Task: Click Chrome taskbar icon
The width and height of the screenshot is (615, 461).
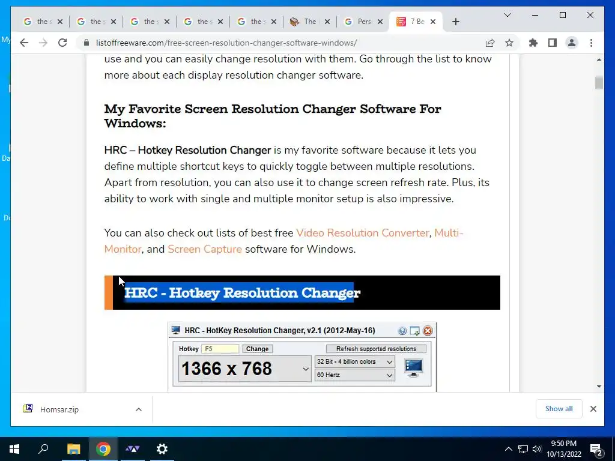Action: point(103,449)
